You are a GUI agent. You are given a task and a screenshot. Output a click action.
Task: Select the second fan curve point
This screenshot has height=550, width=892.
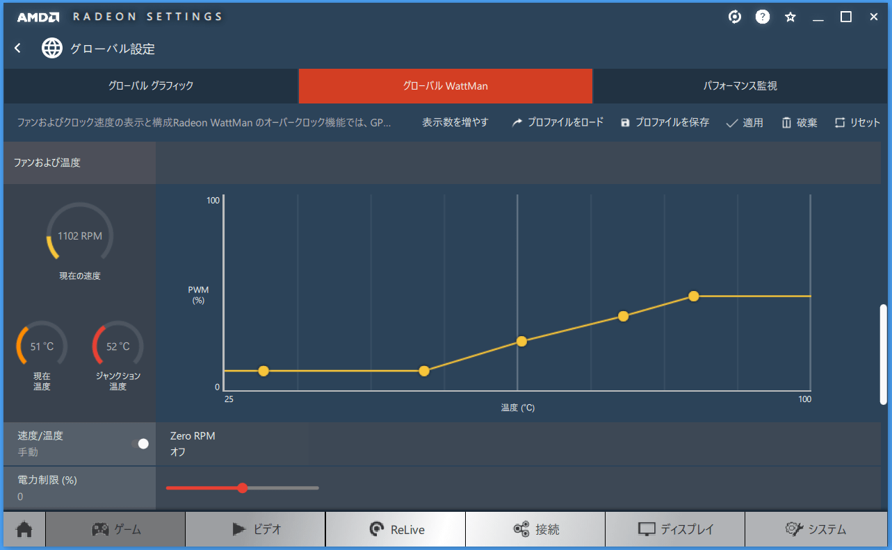pos(424,371)
